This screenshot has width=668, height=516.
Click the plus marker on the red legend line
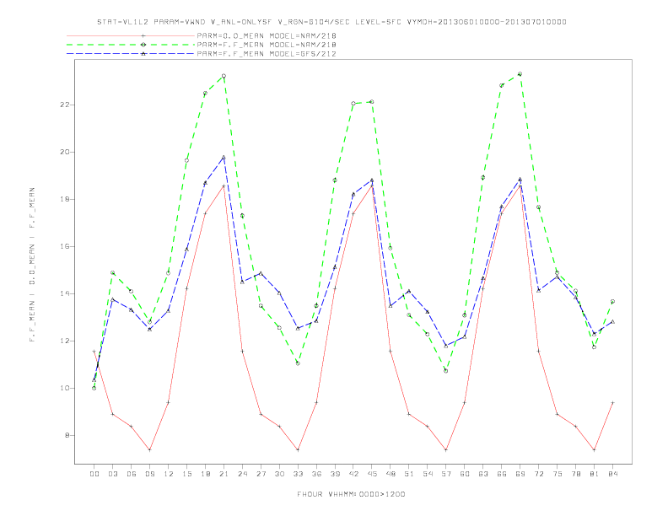pos(143,35)
